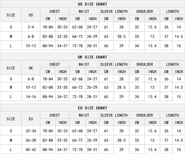
Task: Select UK chart S waist 62-68 value
Action: (x=77, y=79)
